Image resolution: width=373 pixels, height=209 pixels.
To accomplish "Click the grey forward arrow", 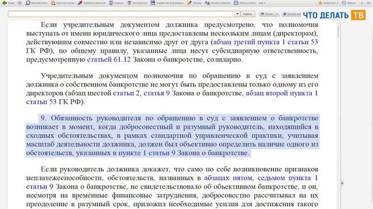I will 20,3.
